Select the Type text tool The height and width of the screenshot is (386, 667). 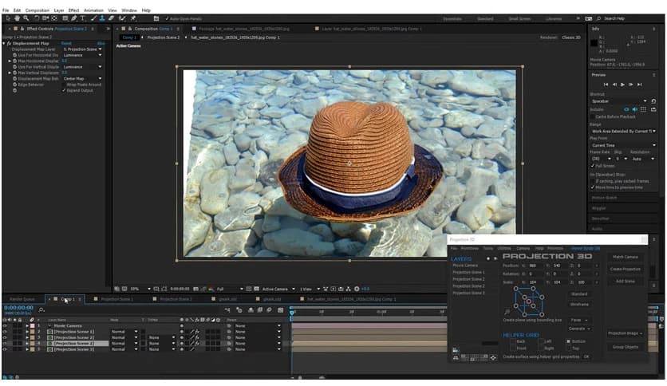(x=82, y=18)
